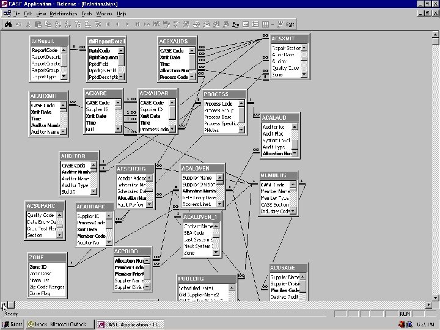Image resolution: width=440 pixels, height=330 pixels.
Task: Select Member Code field in ACAUDARC
Action: [91, 236]
